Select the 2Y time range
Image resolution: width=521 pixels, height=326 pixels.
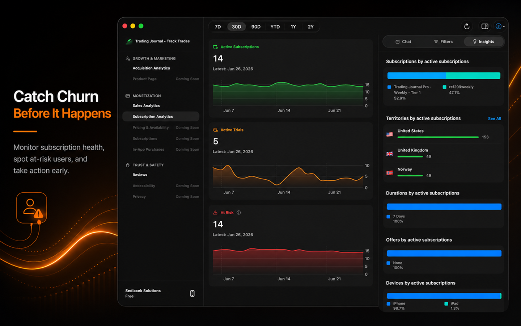point(311,27)
